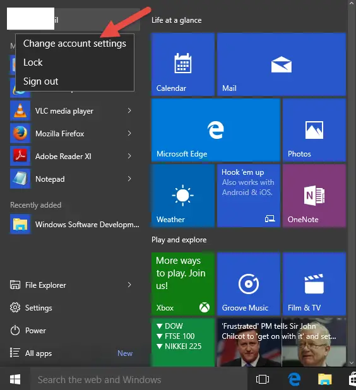Open Task View in the taskbar
356x390 pixels.
coord(263,379)
